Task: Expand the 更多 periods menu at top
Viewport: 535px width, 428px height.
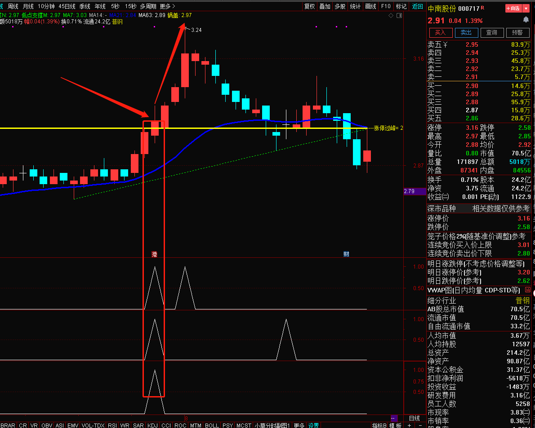Action: [167, 6]
